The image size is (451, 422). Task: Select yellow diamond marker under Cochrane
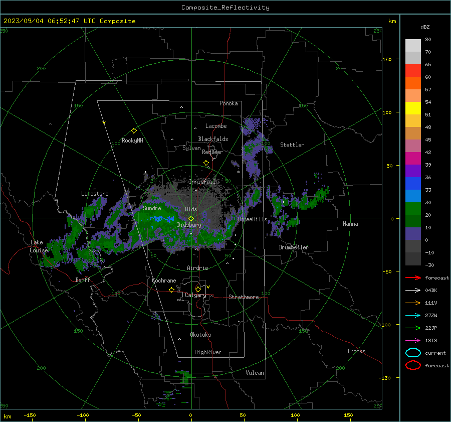click(172, 290)
